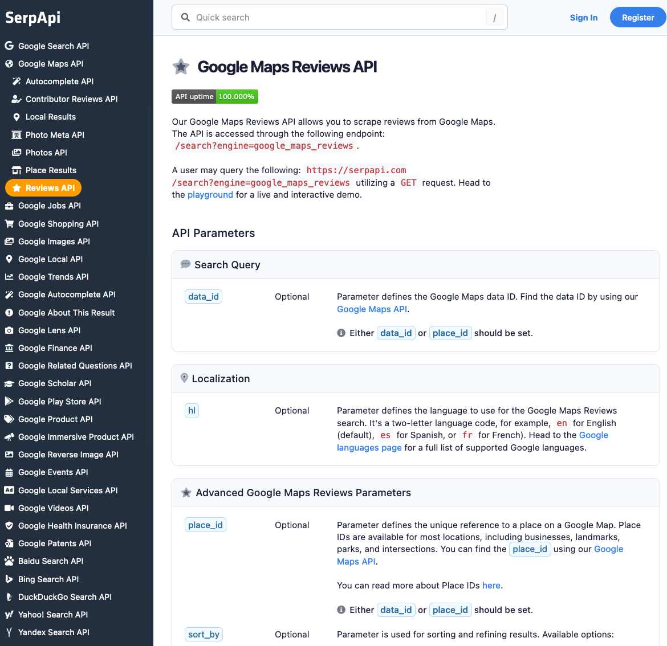The height and width of the screenshot is (646, 667).
Task: Click the Bing logo icon in sidebar
Action: click(x=9, y=579)
